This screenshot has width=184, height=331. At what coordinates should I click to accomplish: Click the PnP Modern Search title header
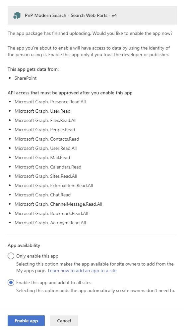pyautogui.click(x=71, y=15)
